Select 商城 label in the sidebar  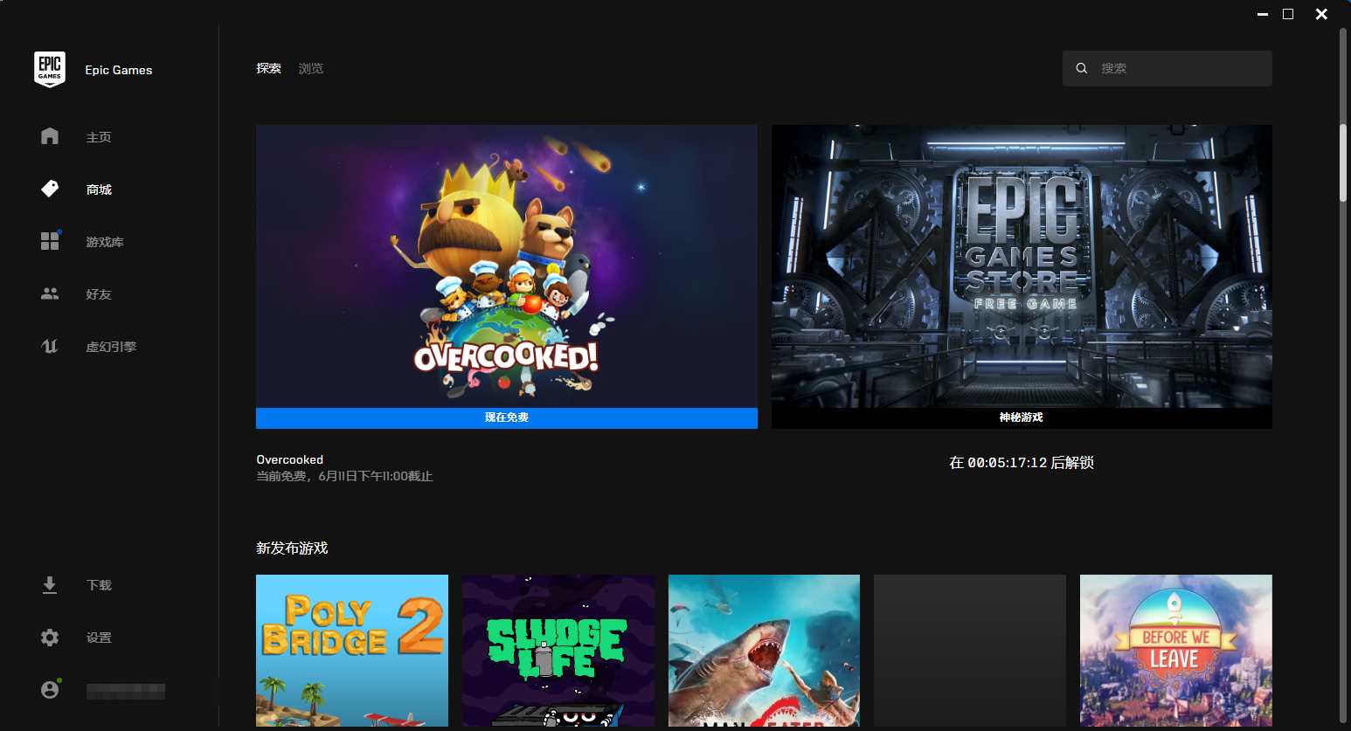(x=99, y=190)
